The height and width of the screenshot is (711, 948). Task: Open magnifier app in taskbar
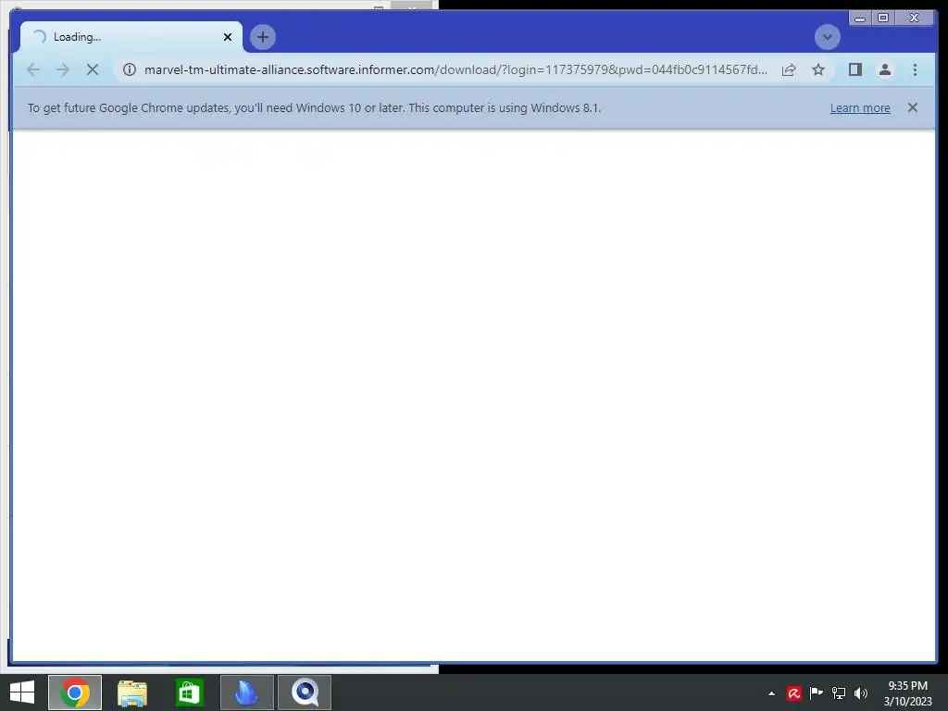click(304, 692)
